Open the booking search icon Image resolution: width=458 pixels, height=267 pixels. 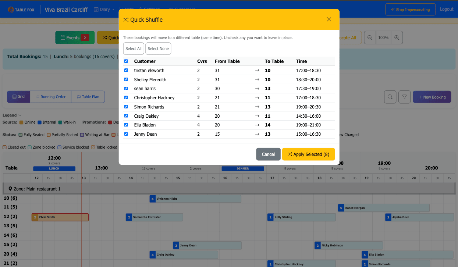pos(390,97)
